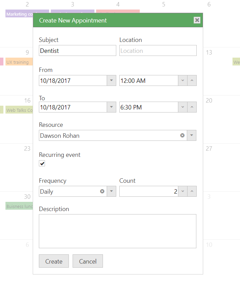Image resolution: width=240 pixels, height=283 pixels.
Task: Click inside the Description text area
Action: (118, 231)
